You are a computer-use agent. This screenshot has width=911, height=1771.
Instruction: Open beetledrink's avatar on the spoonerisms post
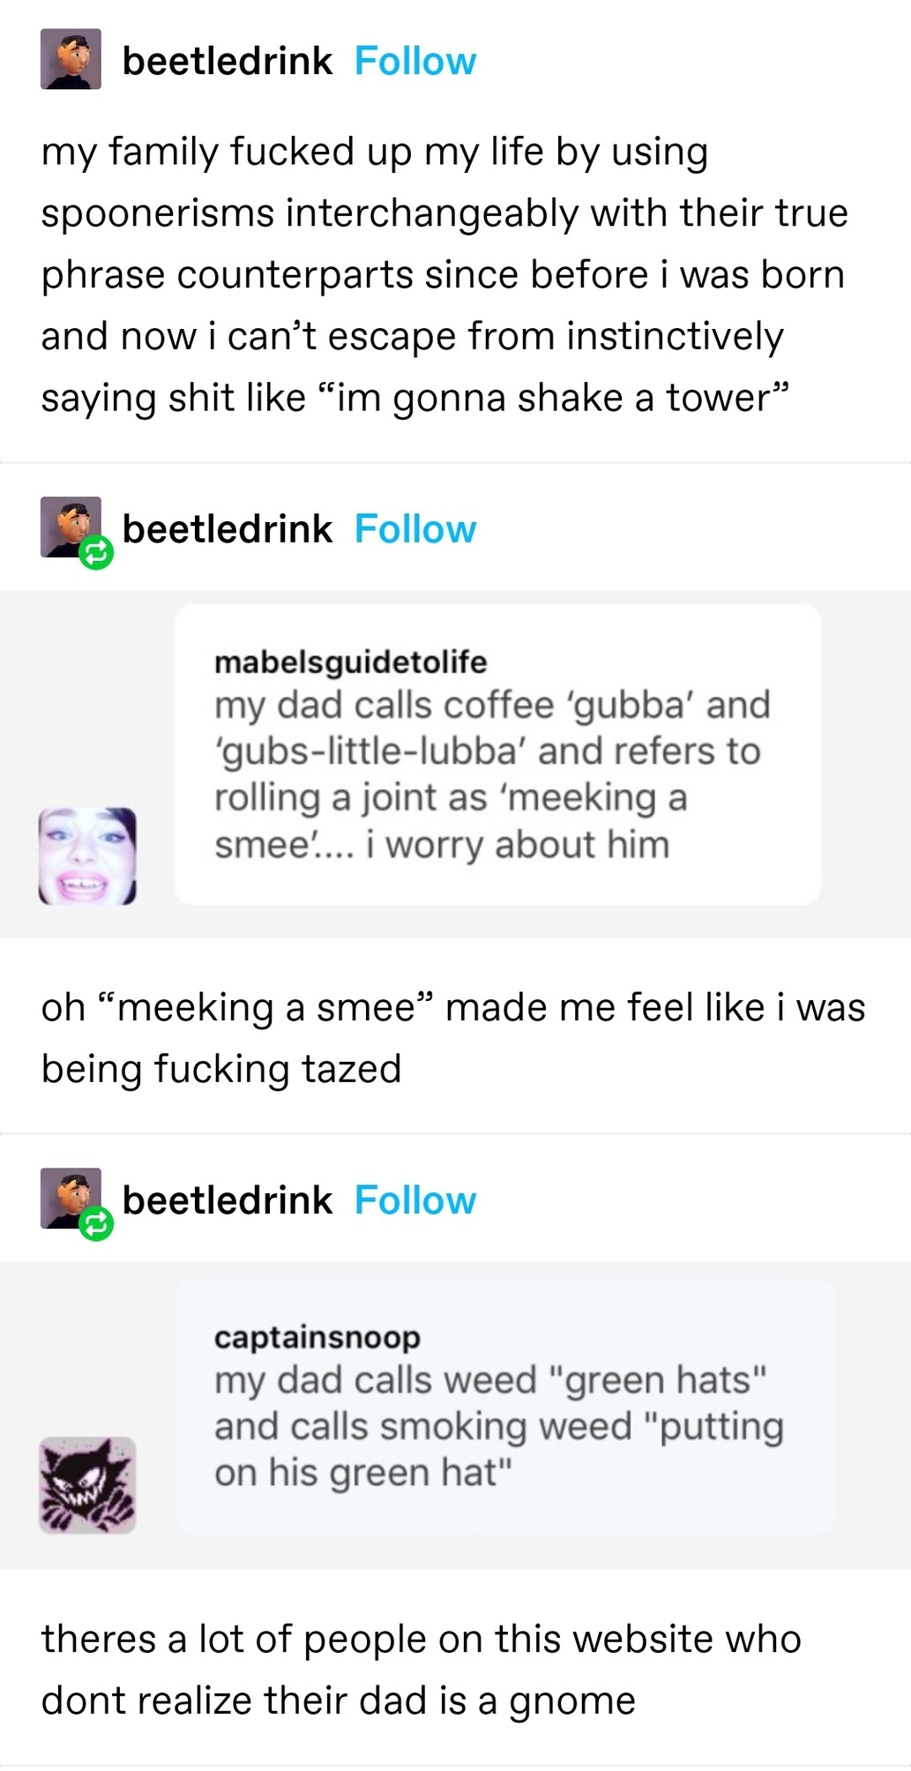[x=71, y=59]
